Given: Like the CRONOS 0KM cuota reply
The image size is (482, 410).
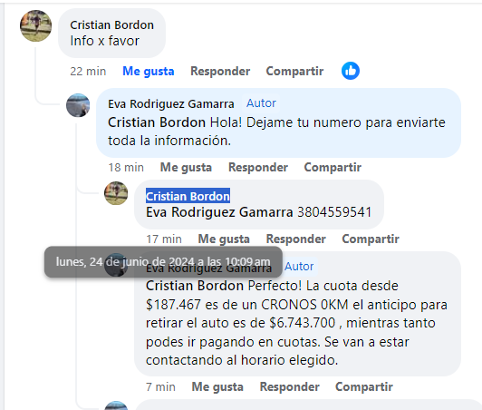Looking at the screenshot, I should pos(217,386).
